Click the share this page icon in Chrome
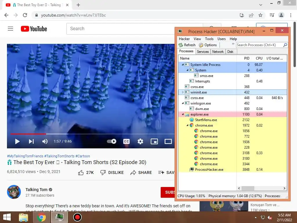Viewport: 297px width, 223px height. click(x=251, y=15)
